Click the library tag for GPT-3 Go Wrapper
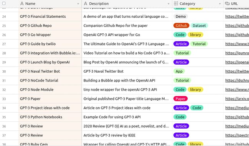The height and width of the screenshot is (146, 249). point(195,35)
